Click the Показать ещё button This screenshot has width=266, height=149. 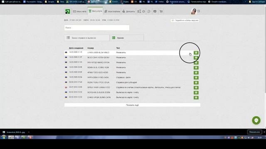(x=132, y=105)
